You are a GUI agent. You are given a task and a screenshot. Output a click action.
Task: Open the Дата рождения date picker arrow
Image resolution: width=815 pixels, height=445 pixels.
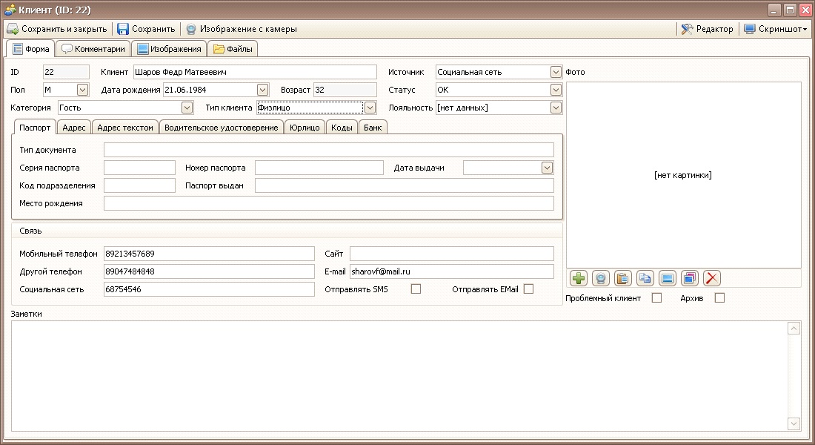pyautogui.click(x=262, y=90)
